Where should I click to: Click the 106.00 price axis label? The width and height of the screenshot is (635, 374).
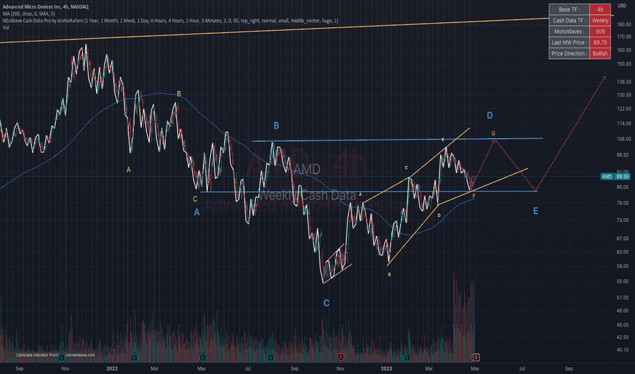(624, 139)
